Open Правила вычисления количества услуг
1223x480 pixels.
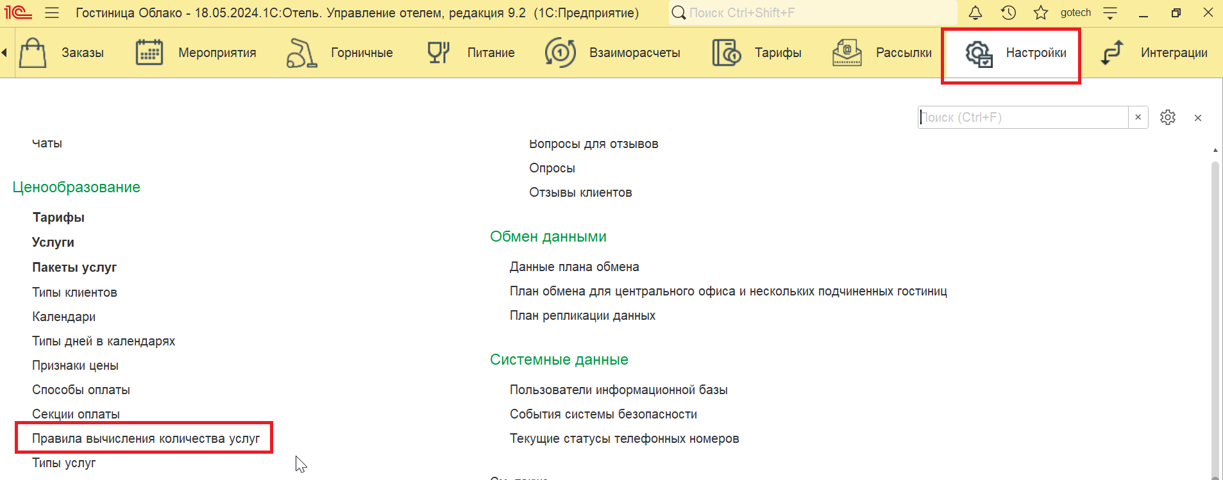point(146,438)
